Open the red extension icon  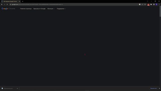tap(148, 5)
